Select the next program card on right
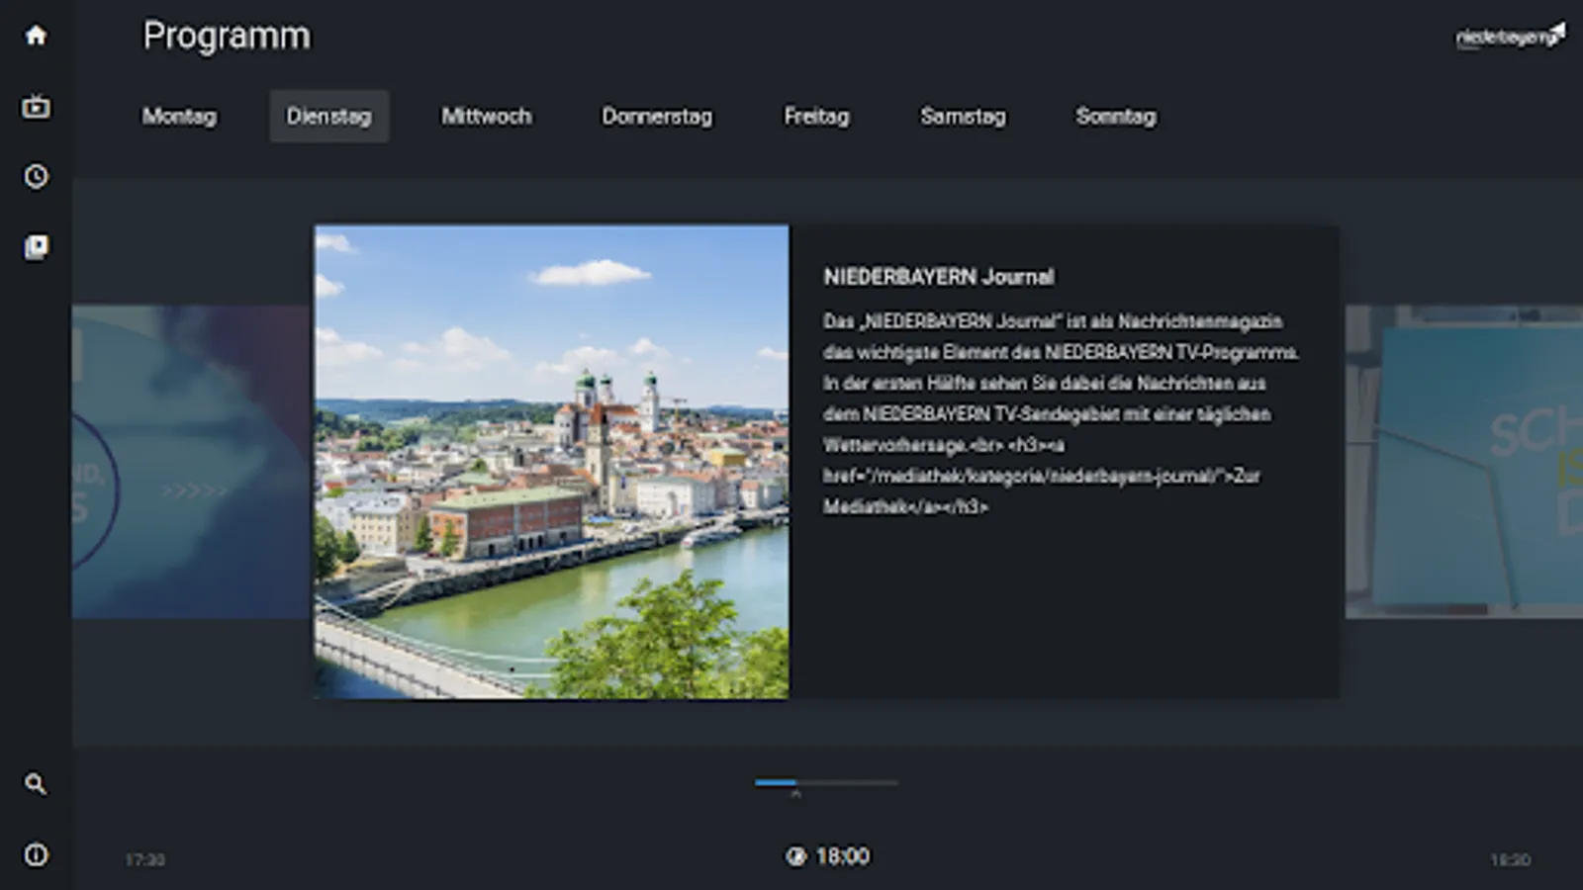This screenshot has height=890, width=1583. 1464,462
